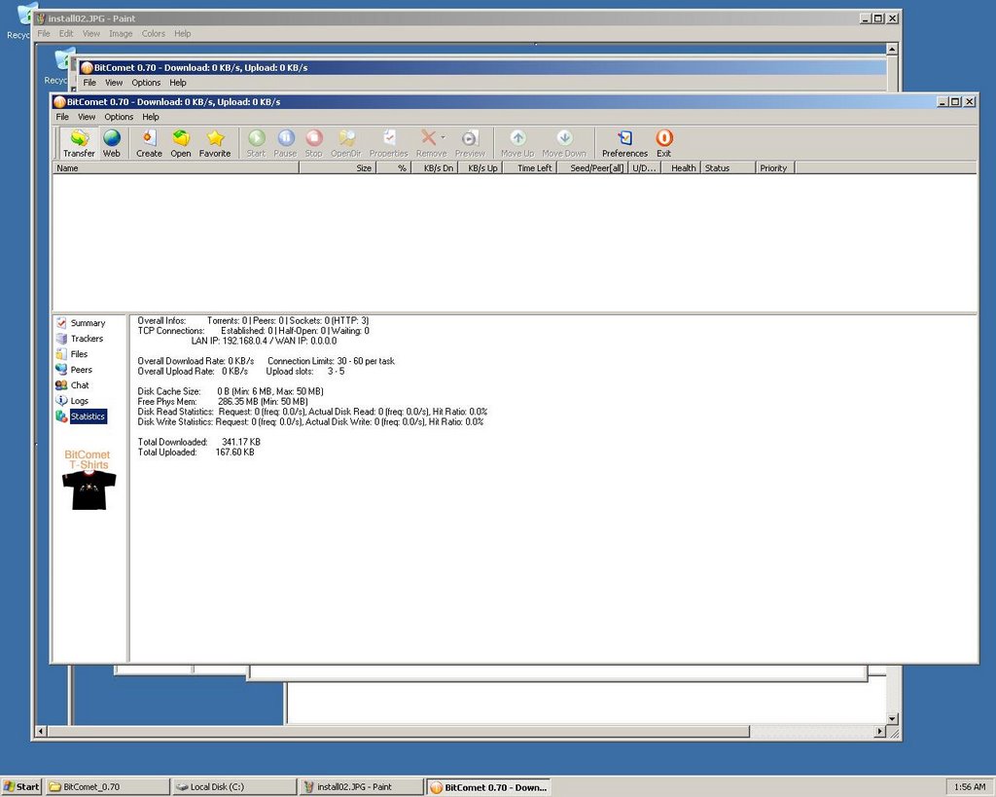
Task: Click Paint's vertical scrollbar down arrow
Action: 892,719
